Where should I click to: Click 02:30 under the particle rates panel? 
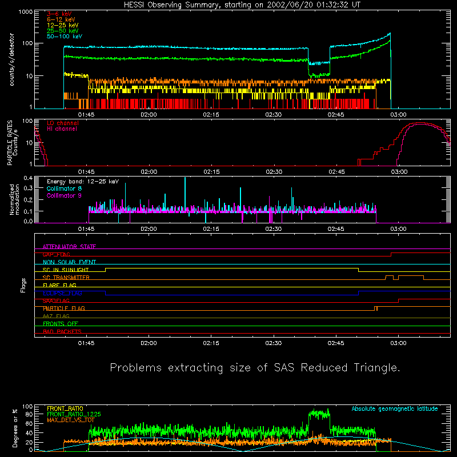point(274,172)
